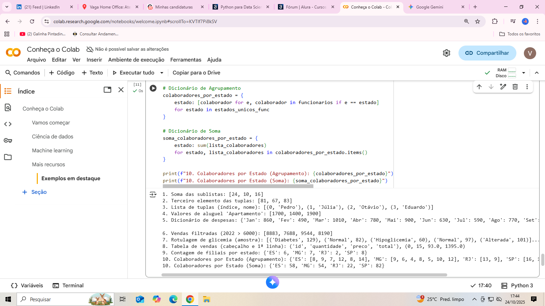This screenshot has height=306, width=545.
Task: Move cell up with the arrow icon
Action: tap(479, 87)
